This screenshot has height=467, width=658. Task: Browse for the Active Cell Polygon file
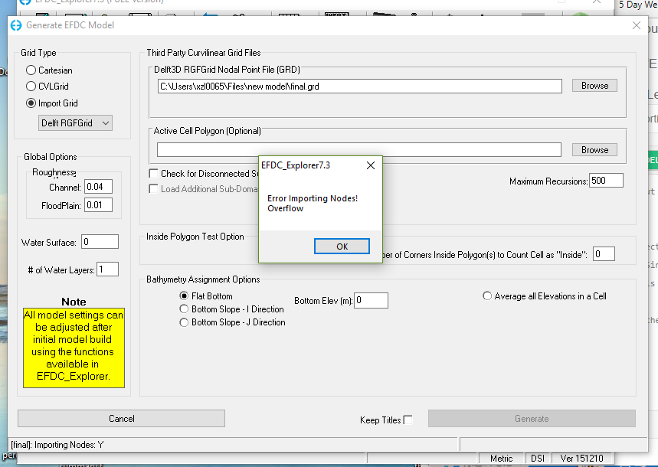[x=594, y=150]
